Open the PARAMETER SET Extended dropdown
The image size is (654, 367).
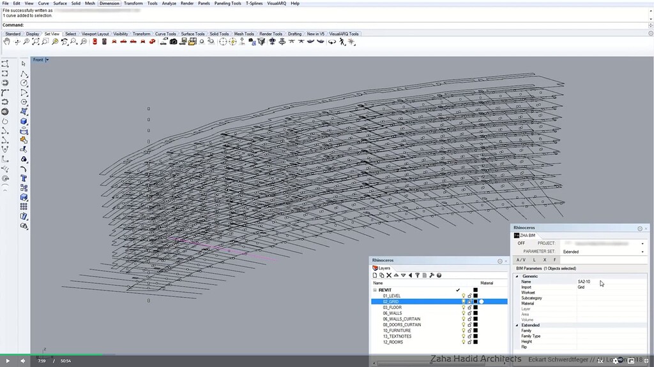point(642,252)
